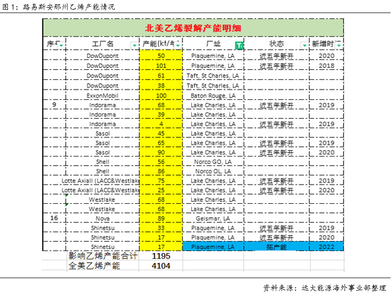Open the 工厂名 column filter dropdown

coord(135,45)
